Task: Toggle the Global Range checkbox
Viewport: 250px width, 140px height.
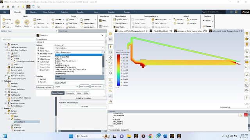Action: tap(38, 59)
